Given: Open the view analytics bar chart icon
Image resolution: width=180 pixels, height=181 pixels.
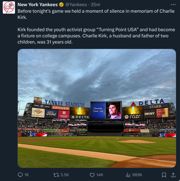Looking at the screenshot, I should click(x=128, y=175).
